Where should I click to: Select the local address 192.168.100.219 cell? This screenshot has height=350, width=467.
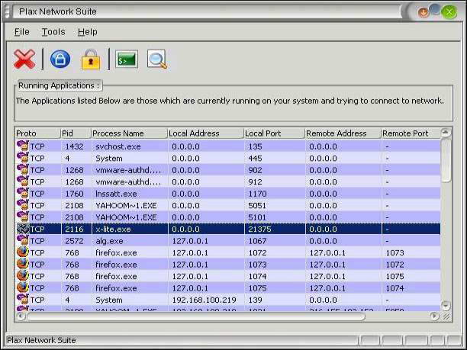(206, 300)
